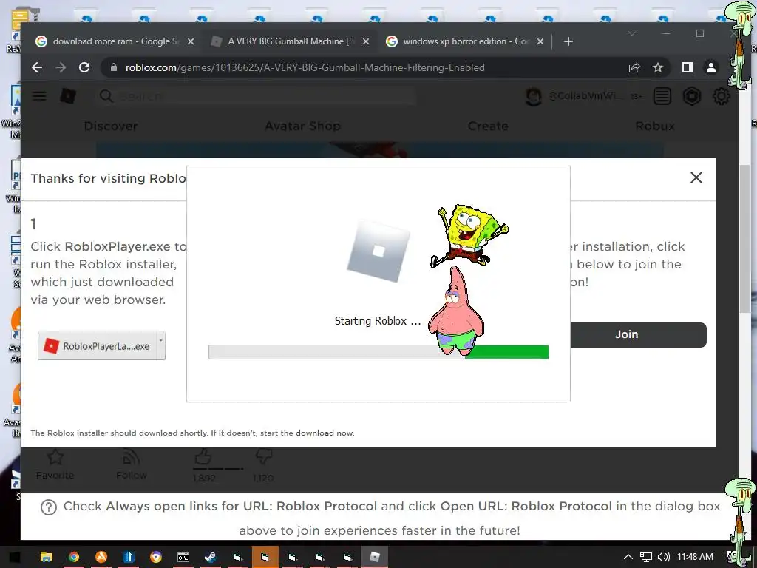Click the Favorite star icon
This screenshot has width=757, height=568.
pos(55,457)
